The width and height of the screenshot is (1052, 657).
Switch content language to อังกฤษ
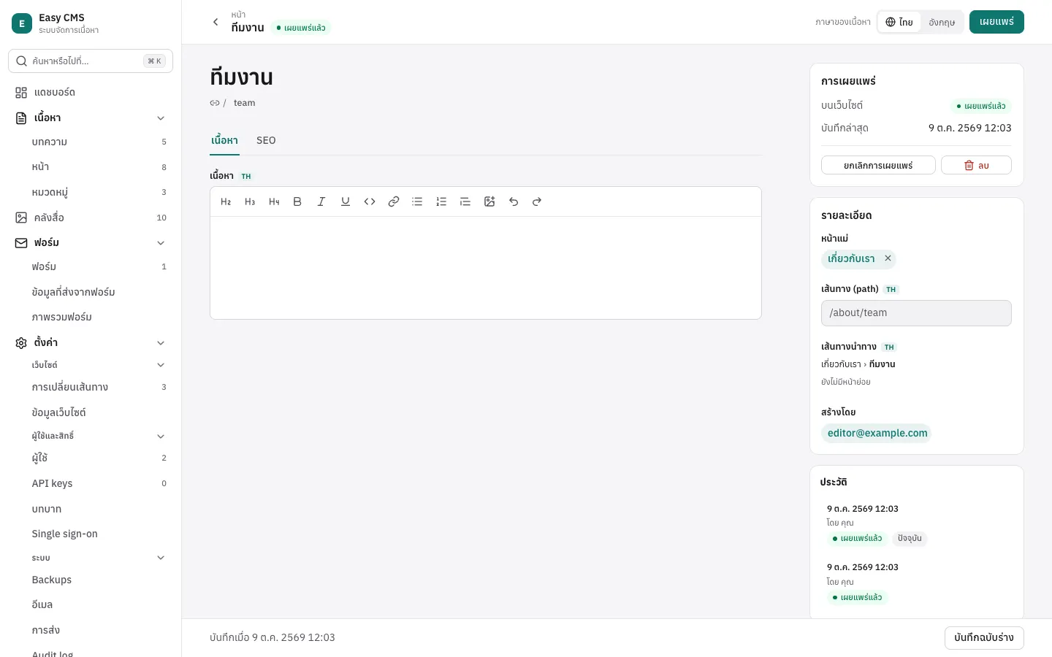[x=942, y=22]
